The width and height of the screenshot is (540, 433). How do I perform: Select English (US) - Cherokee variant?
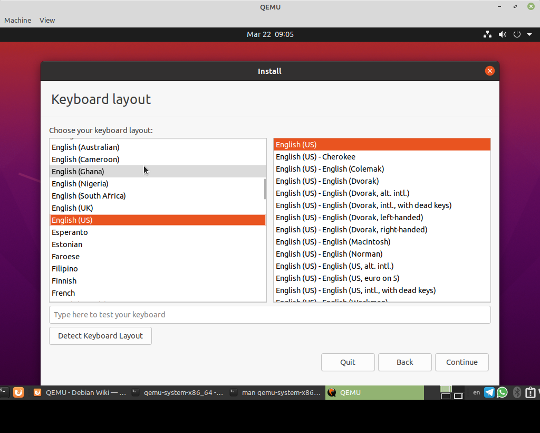click(x=382, y=157)
